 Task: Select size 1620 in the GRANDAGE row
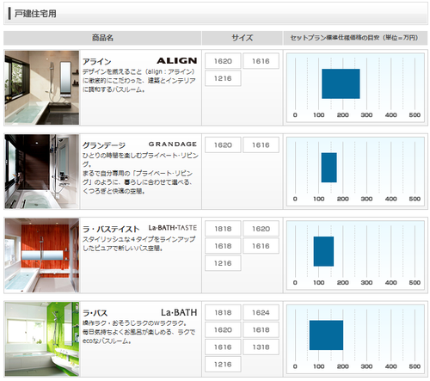(223, 145)
